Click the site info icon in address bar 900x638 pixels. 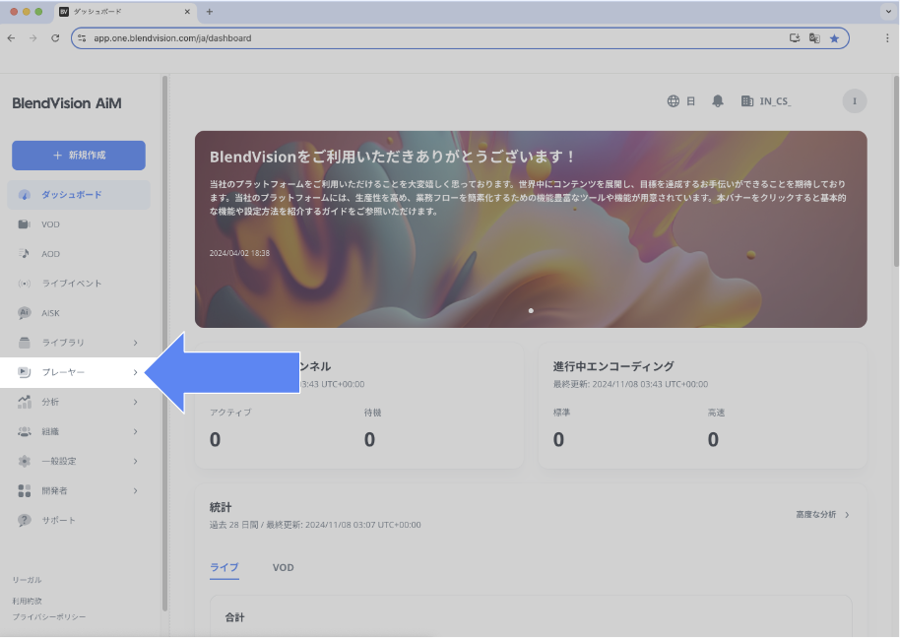click(82, 38)
